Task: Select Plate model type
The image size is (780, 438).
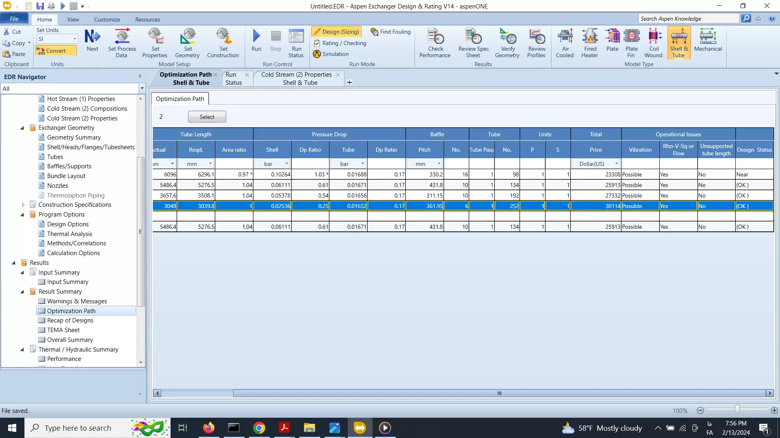Action: click(x=612, y=41)
